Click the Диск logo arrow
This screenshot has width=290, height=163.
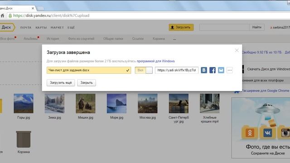coord(7,27)
